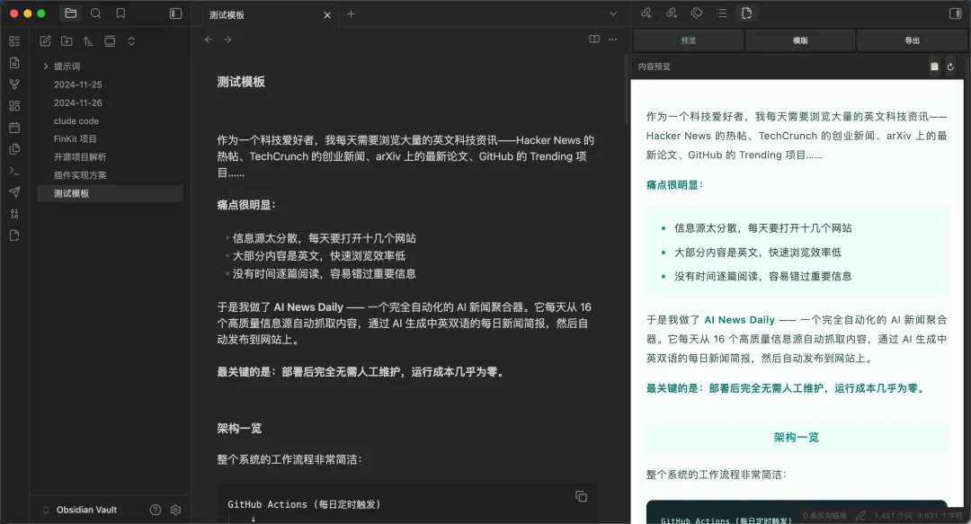Navigate back with left arrow
971x524 pixels.
(209, 40)
